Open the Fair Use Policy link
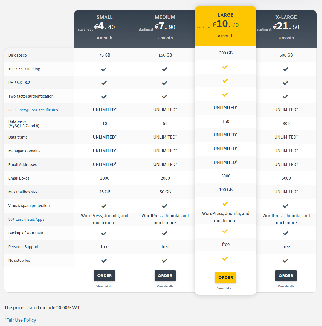Image resolution: width=322 pixels, height=326 pixels. [x=20, y=320]
